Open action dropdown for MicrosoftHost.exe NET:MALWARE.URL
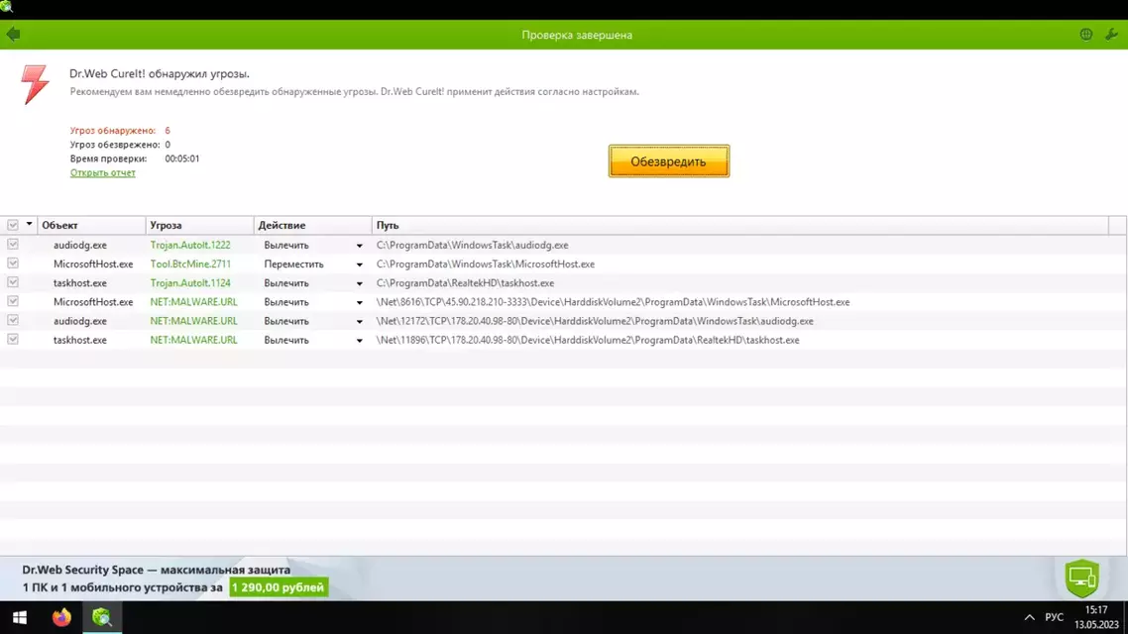This screenshot has width=1128, height=634. [359, 302]
